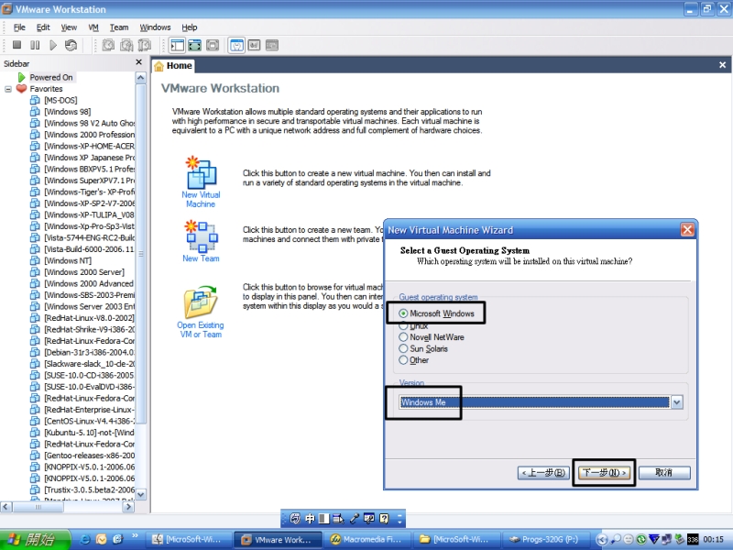Screen dimensions: 733x550
Task: Select the [Windows 2000 Server] virtual machine
Action: click(x=84, y=272)
